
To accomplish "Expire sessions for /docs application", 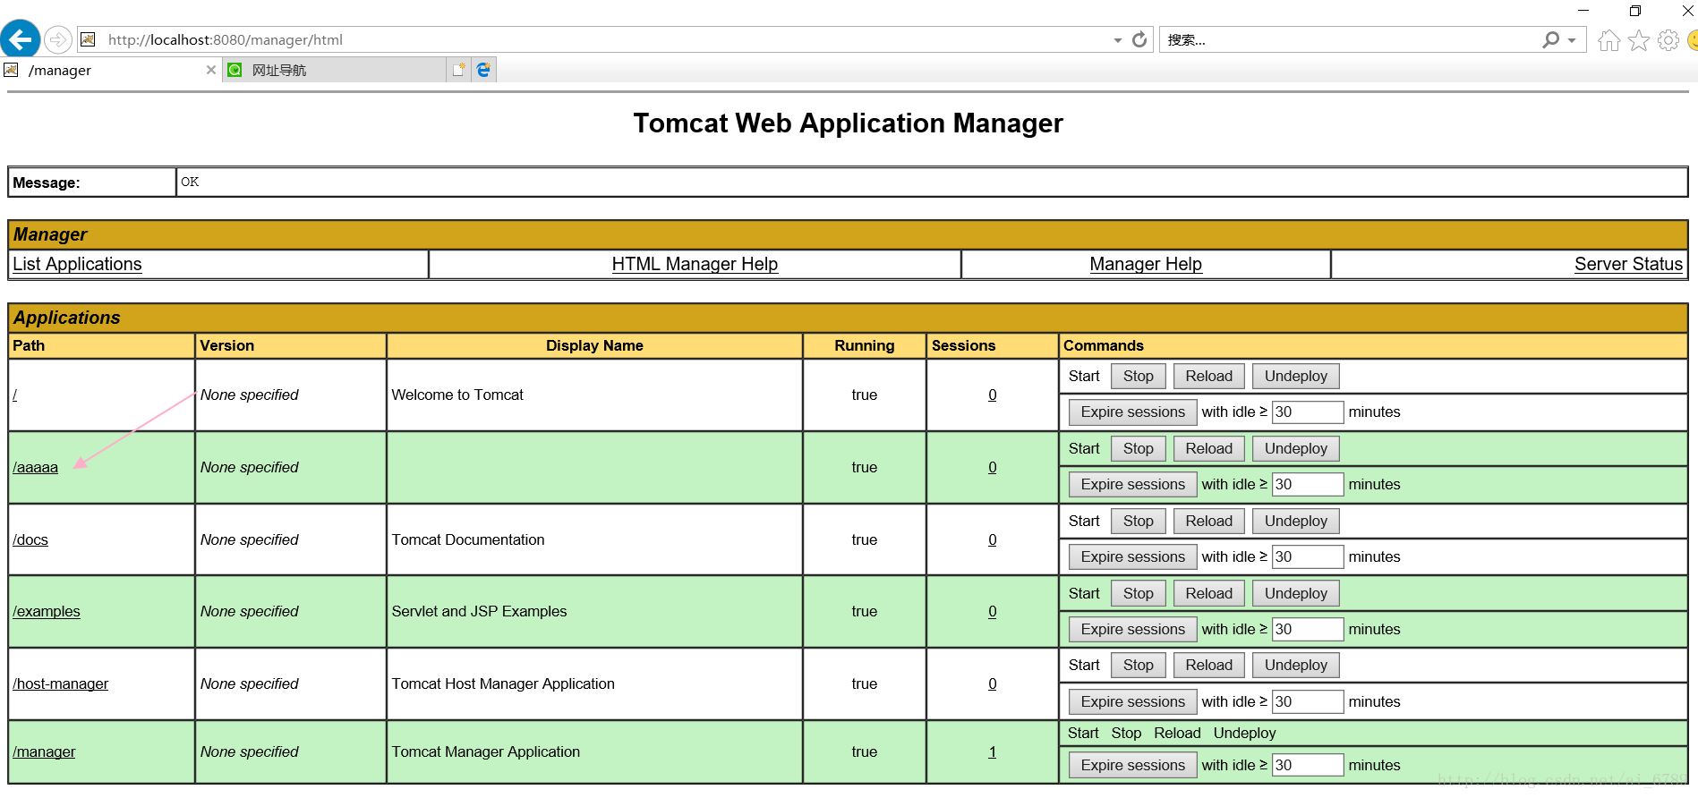I will (1133, 557).
